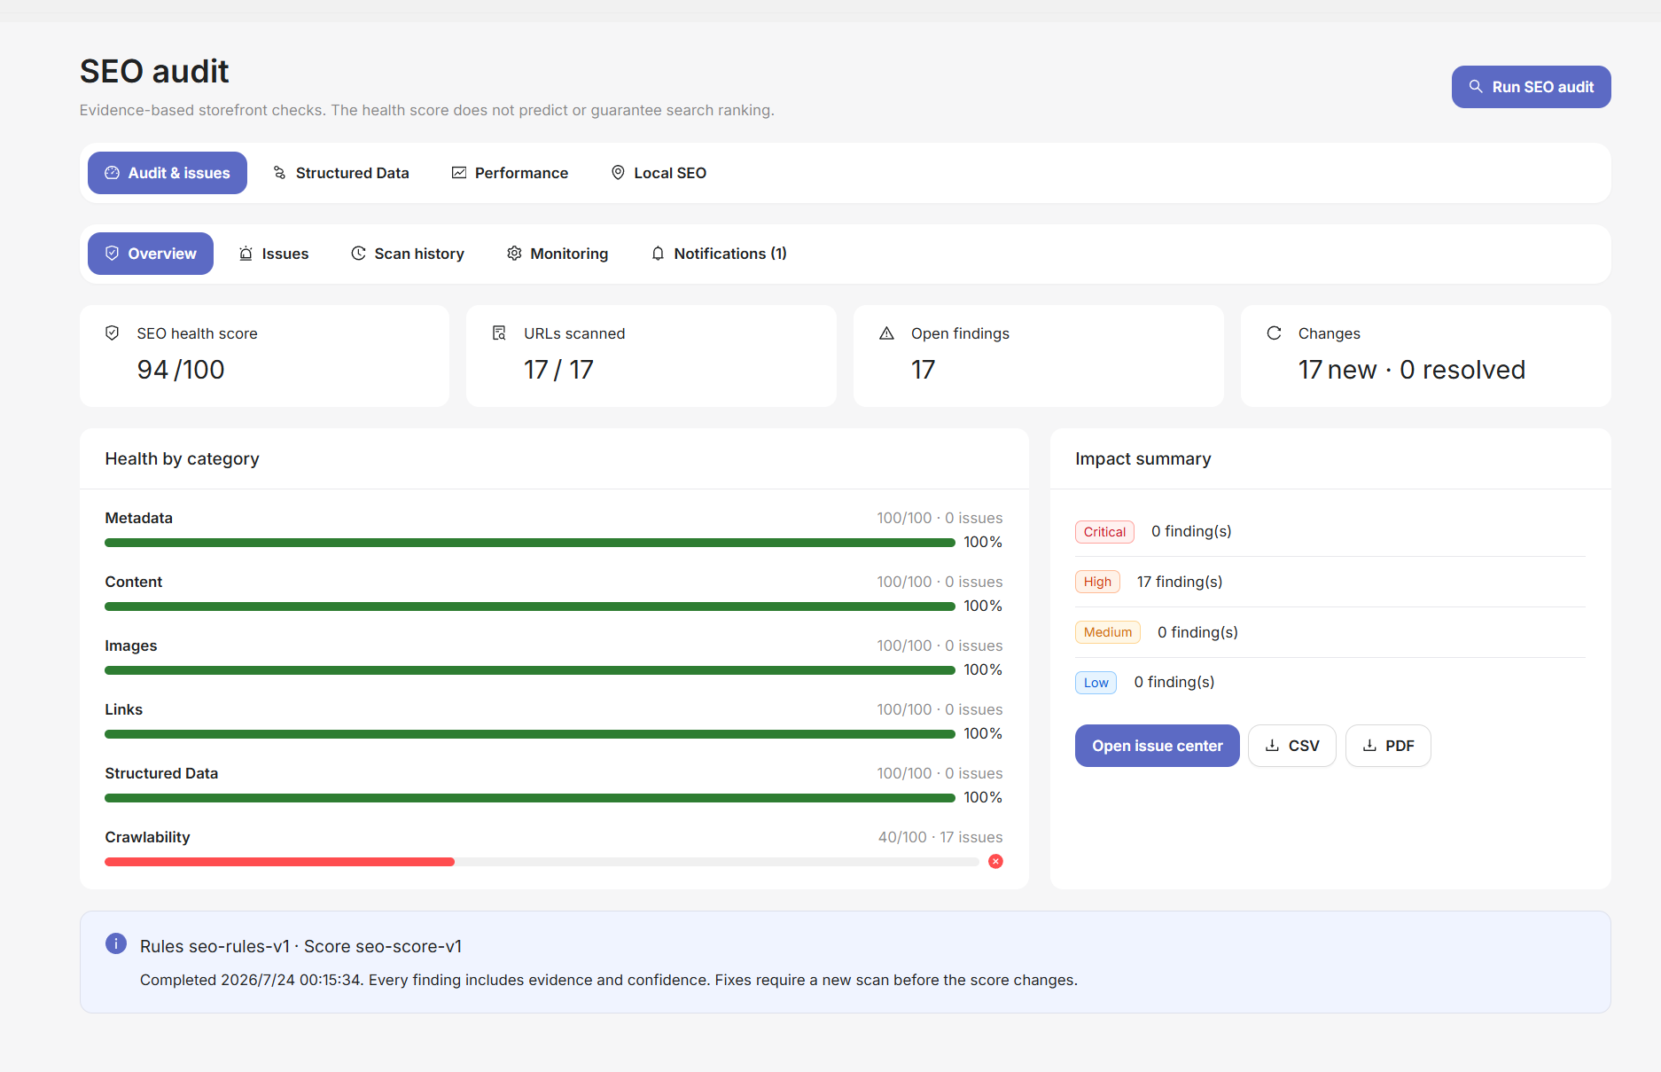Switch to the Audit & issues tab
Viewport: 1661px width, 1072px height.
pyautogui.click(x=168, y=173)
